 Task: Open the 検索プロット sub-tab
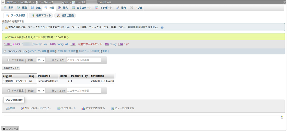(x=41, y=15)
